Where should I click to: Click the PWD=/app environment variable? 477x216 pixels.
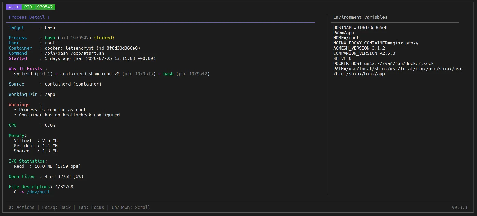point(343,33)
